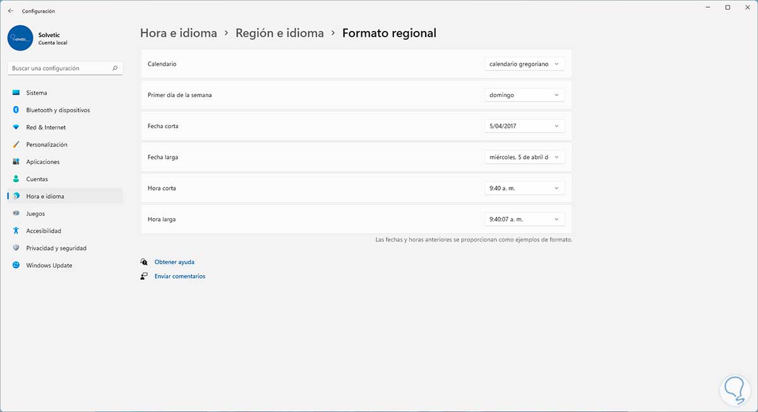The width and height of the screenshot is (758, 412).
Task: Click the Windows Update icon
Action: tap(16, 266)
